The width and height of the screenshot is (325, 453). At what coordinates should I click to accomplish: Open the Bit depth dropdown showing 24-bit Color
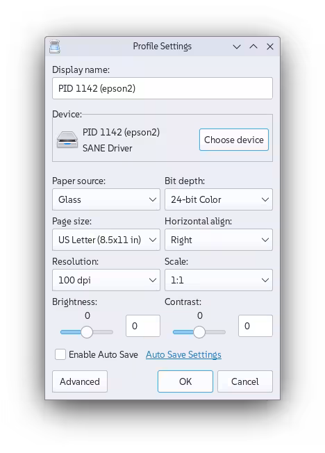coord(218,199)
